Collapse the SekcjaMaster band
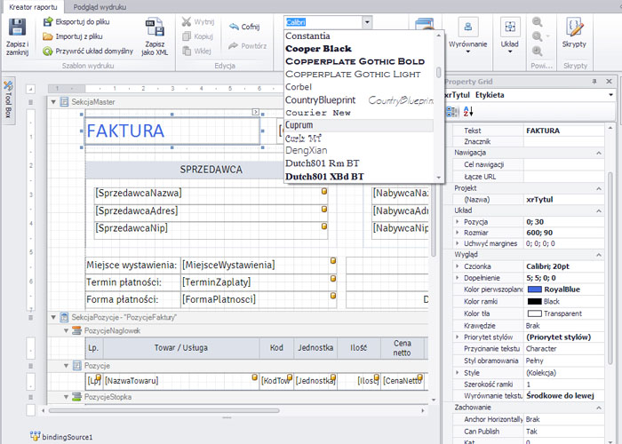The height and width of the screenshot is (444, 622). (x=52, y=103)
